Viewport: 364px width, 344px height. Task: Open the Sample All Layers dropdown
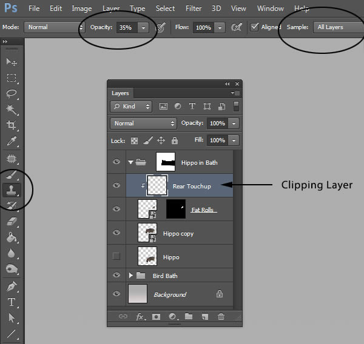coord(339,27)
